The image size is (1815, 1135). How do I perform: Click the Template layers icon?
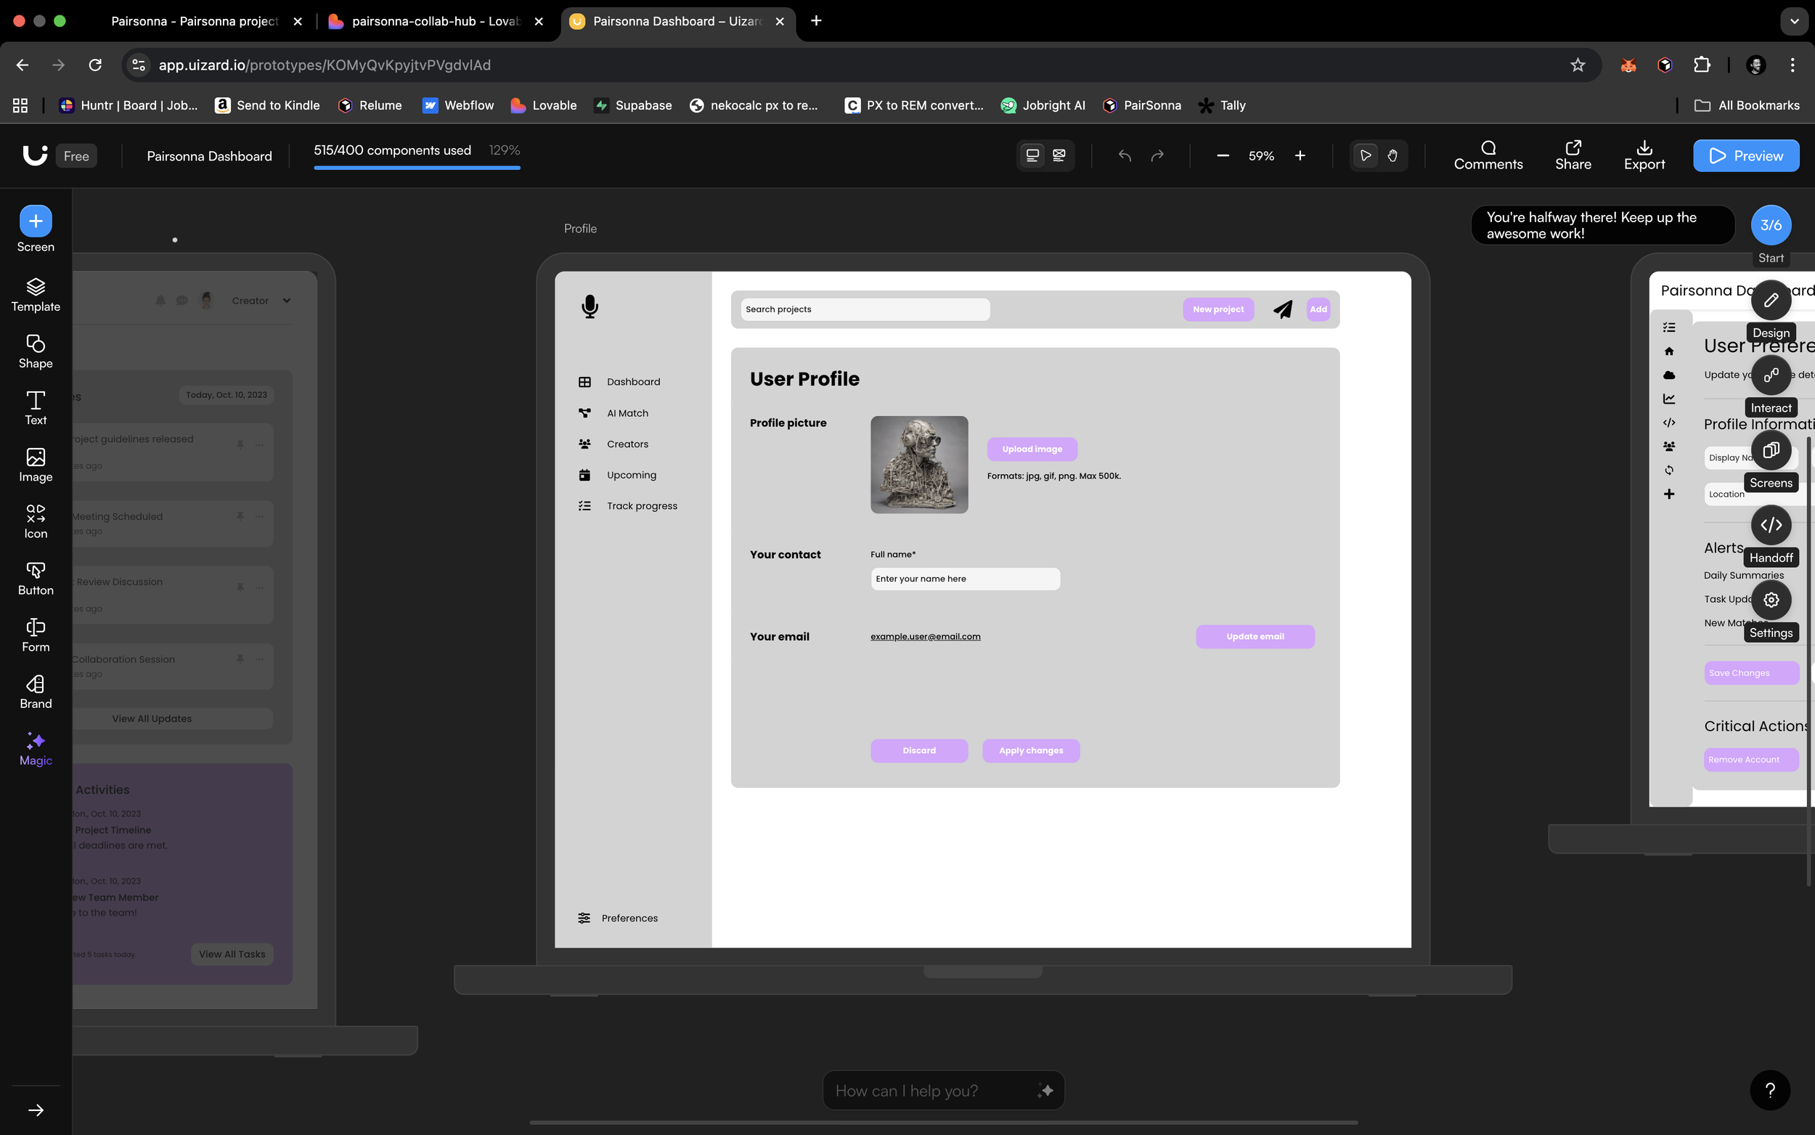tap(36, 287)
